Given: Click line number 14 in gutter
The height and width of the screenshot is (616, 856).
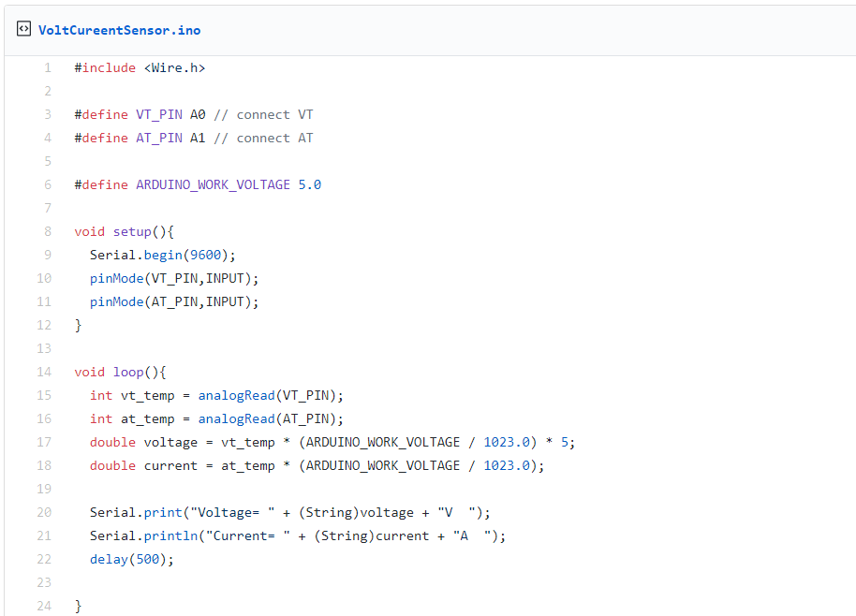Looking at the screenshot, I should (x=45, y=372).
